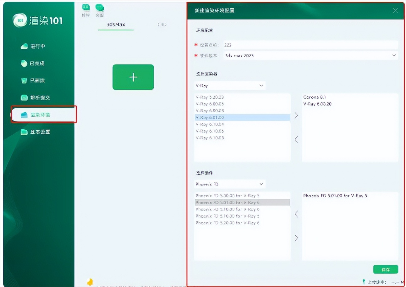Image resolution: width=406 pixels, height=287 pixels.
Task: Select 渲染环境 in the sidebar
Action: [x=44, y=115]
